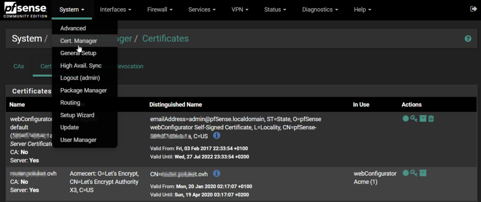The width and height of the screenshot is (481, 202).
Task: Click the Actions column header
Action: point(411,105)
